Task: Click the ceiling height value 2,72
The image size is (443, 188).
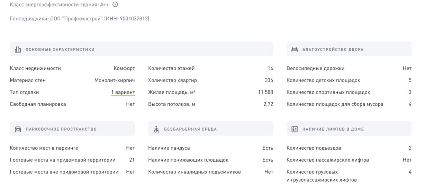Action: [268, 104]
